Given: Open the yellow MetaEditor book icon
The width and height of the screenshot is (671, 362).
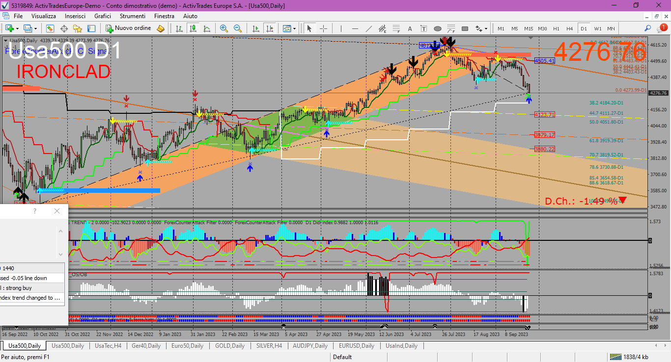Looking at the screenshot, I should tap(160, 28).
